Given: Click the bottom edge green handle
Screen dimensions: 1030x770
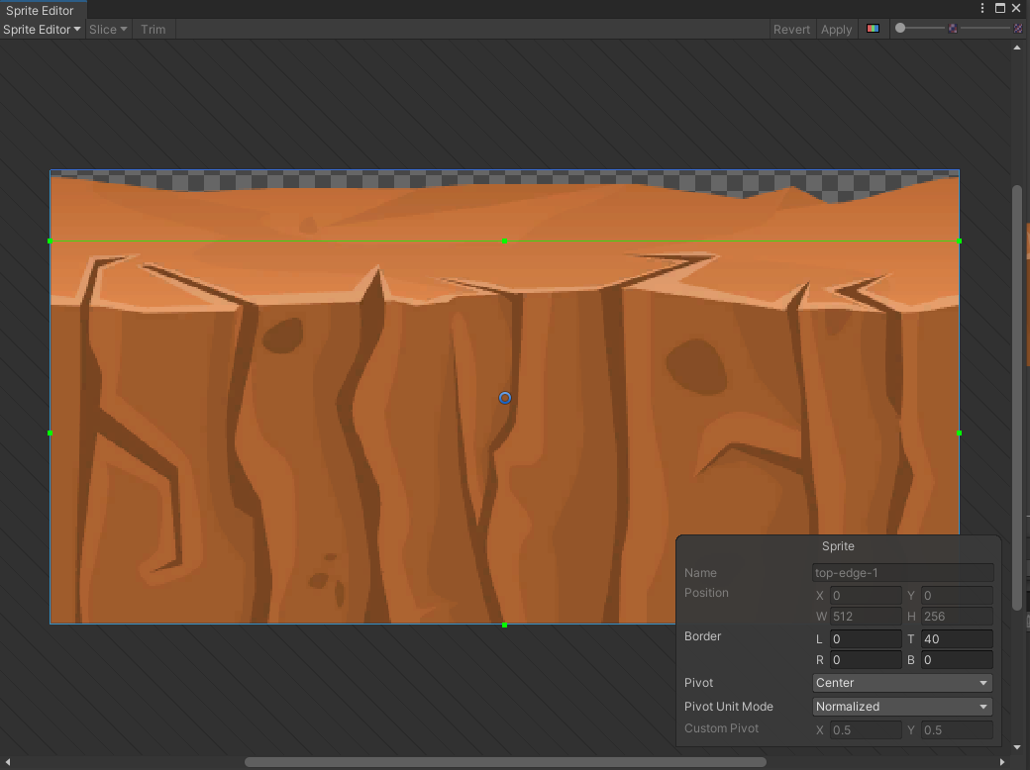Looking at the screenshot, I should point(504,625).
